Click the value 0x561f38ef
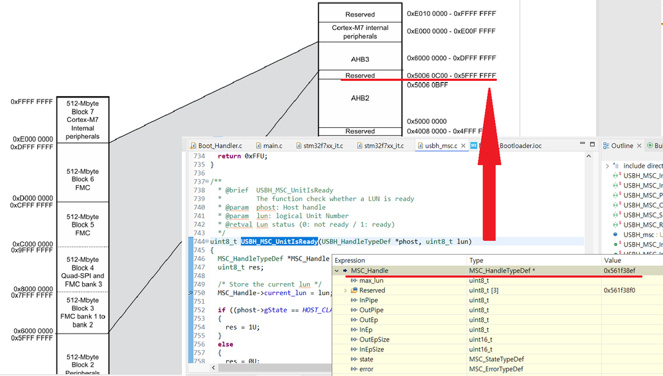The height and width of the screenshot is (376, 663). [x=619, y=271]
